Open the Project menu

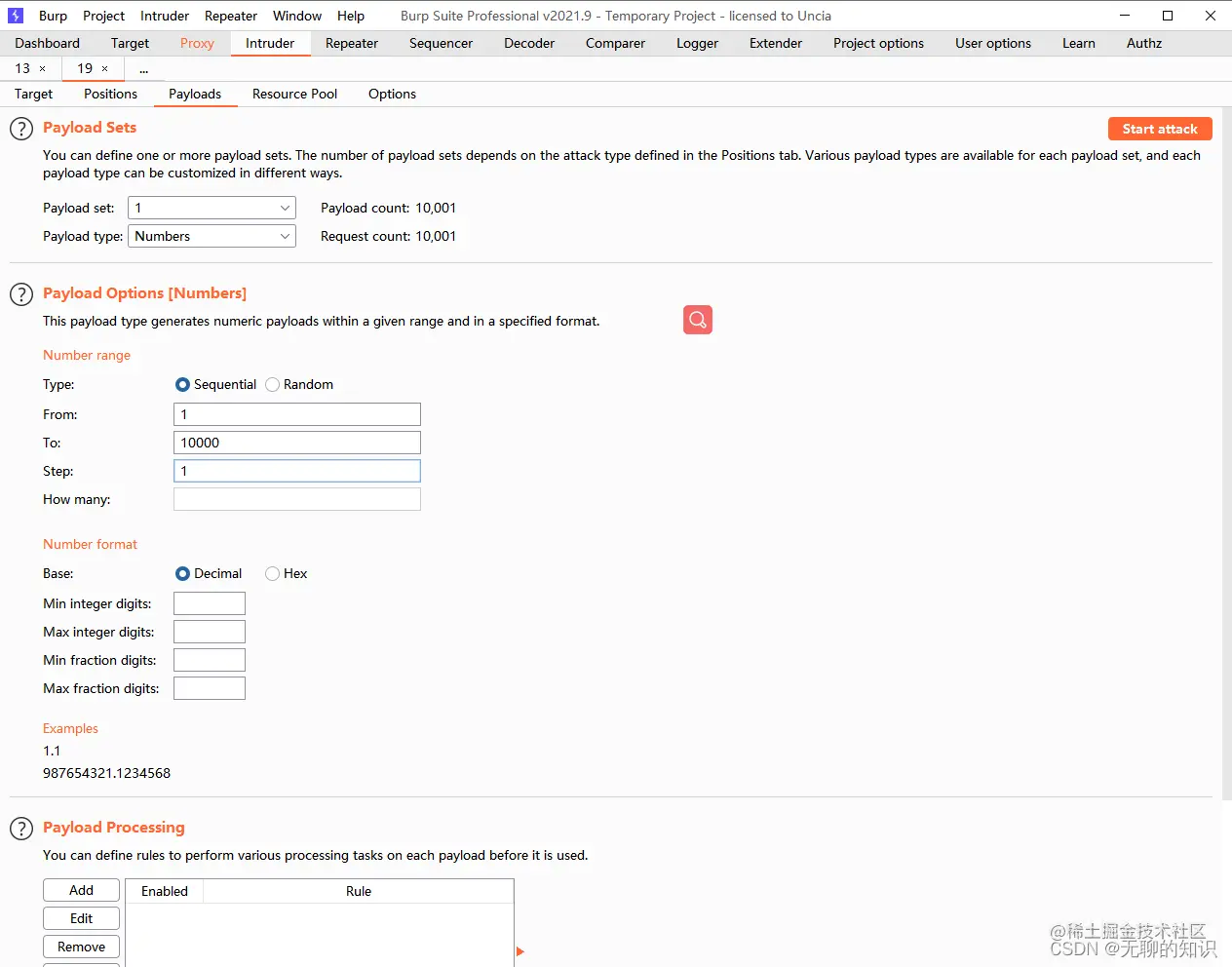[x=103, y=16]
